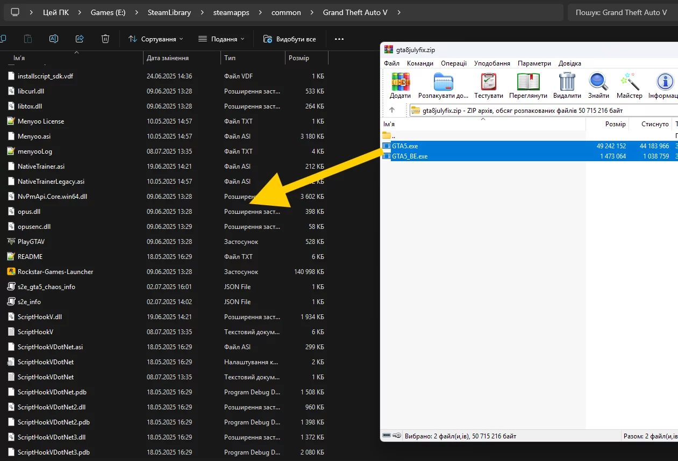Click Explorer rename icon
Image resolution: width=678 pixels, height=461 pixels.
click(54, 39)
